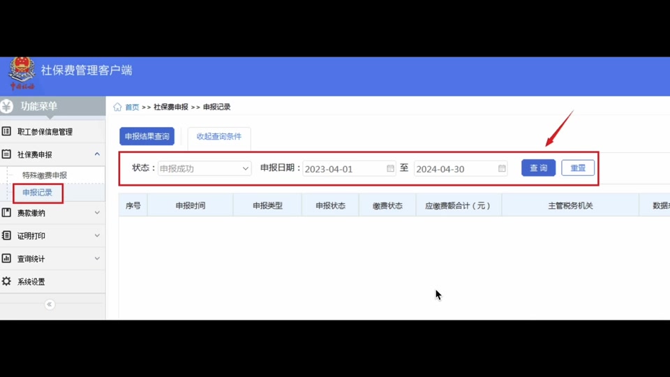Open calendar picker for end date
The width and height of the screenshot is (670, 377).
pyautogui.click(x=502, y=168)
